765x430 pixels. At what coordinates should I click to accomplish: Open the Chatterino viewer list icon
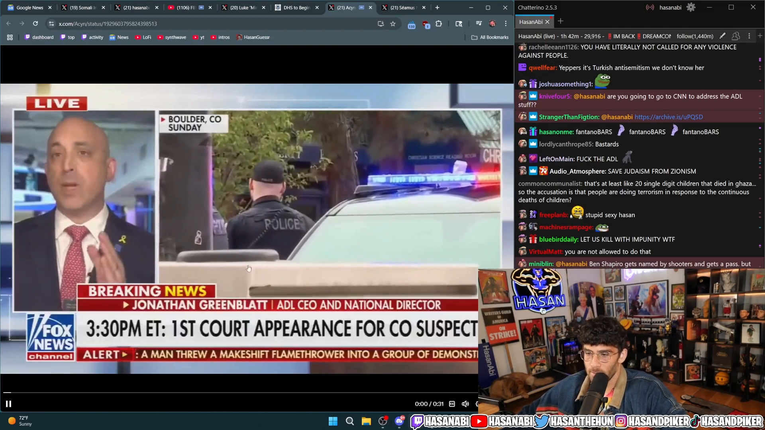(x=736, y=36)
